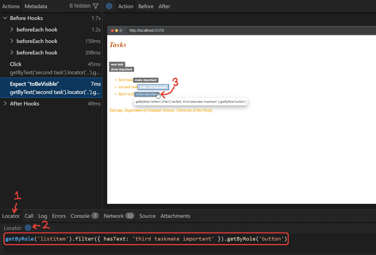The height and width of the screenshot is (255, 376).
Task: Select the Action snapshot tab
Action: (125, 7)
